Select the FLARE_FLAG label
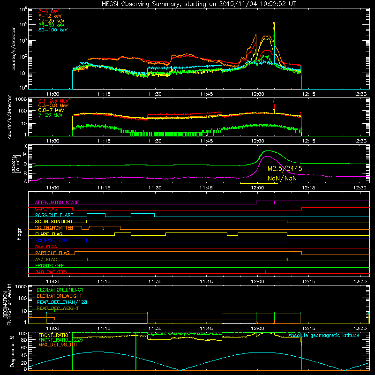 [x=49, y=234]
